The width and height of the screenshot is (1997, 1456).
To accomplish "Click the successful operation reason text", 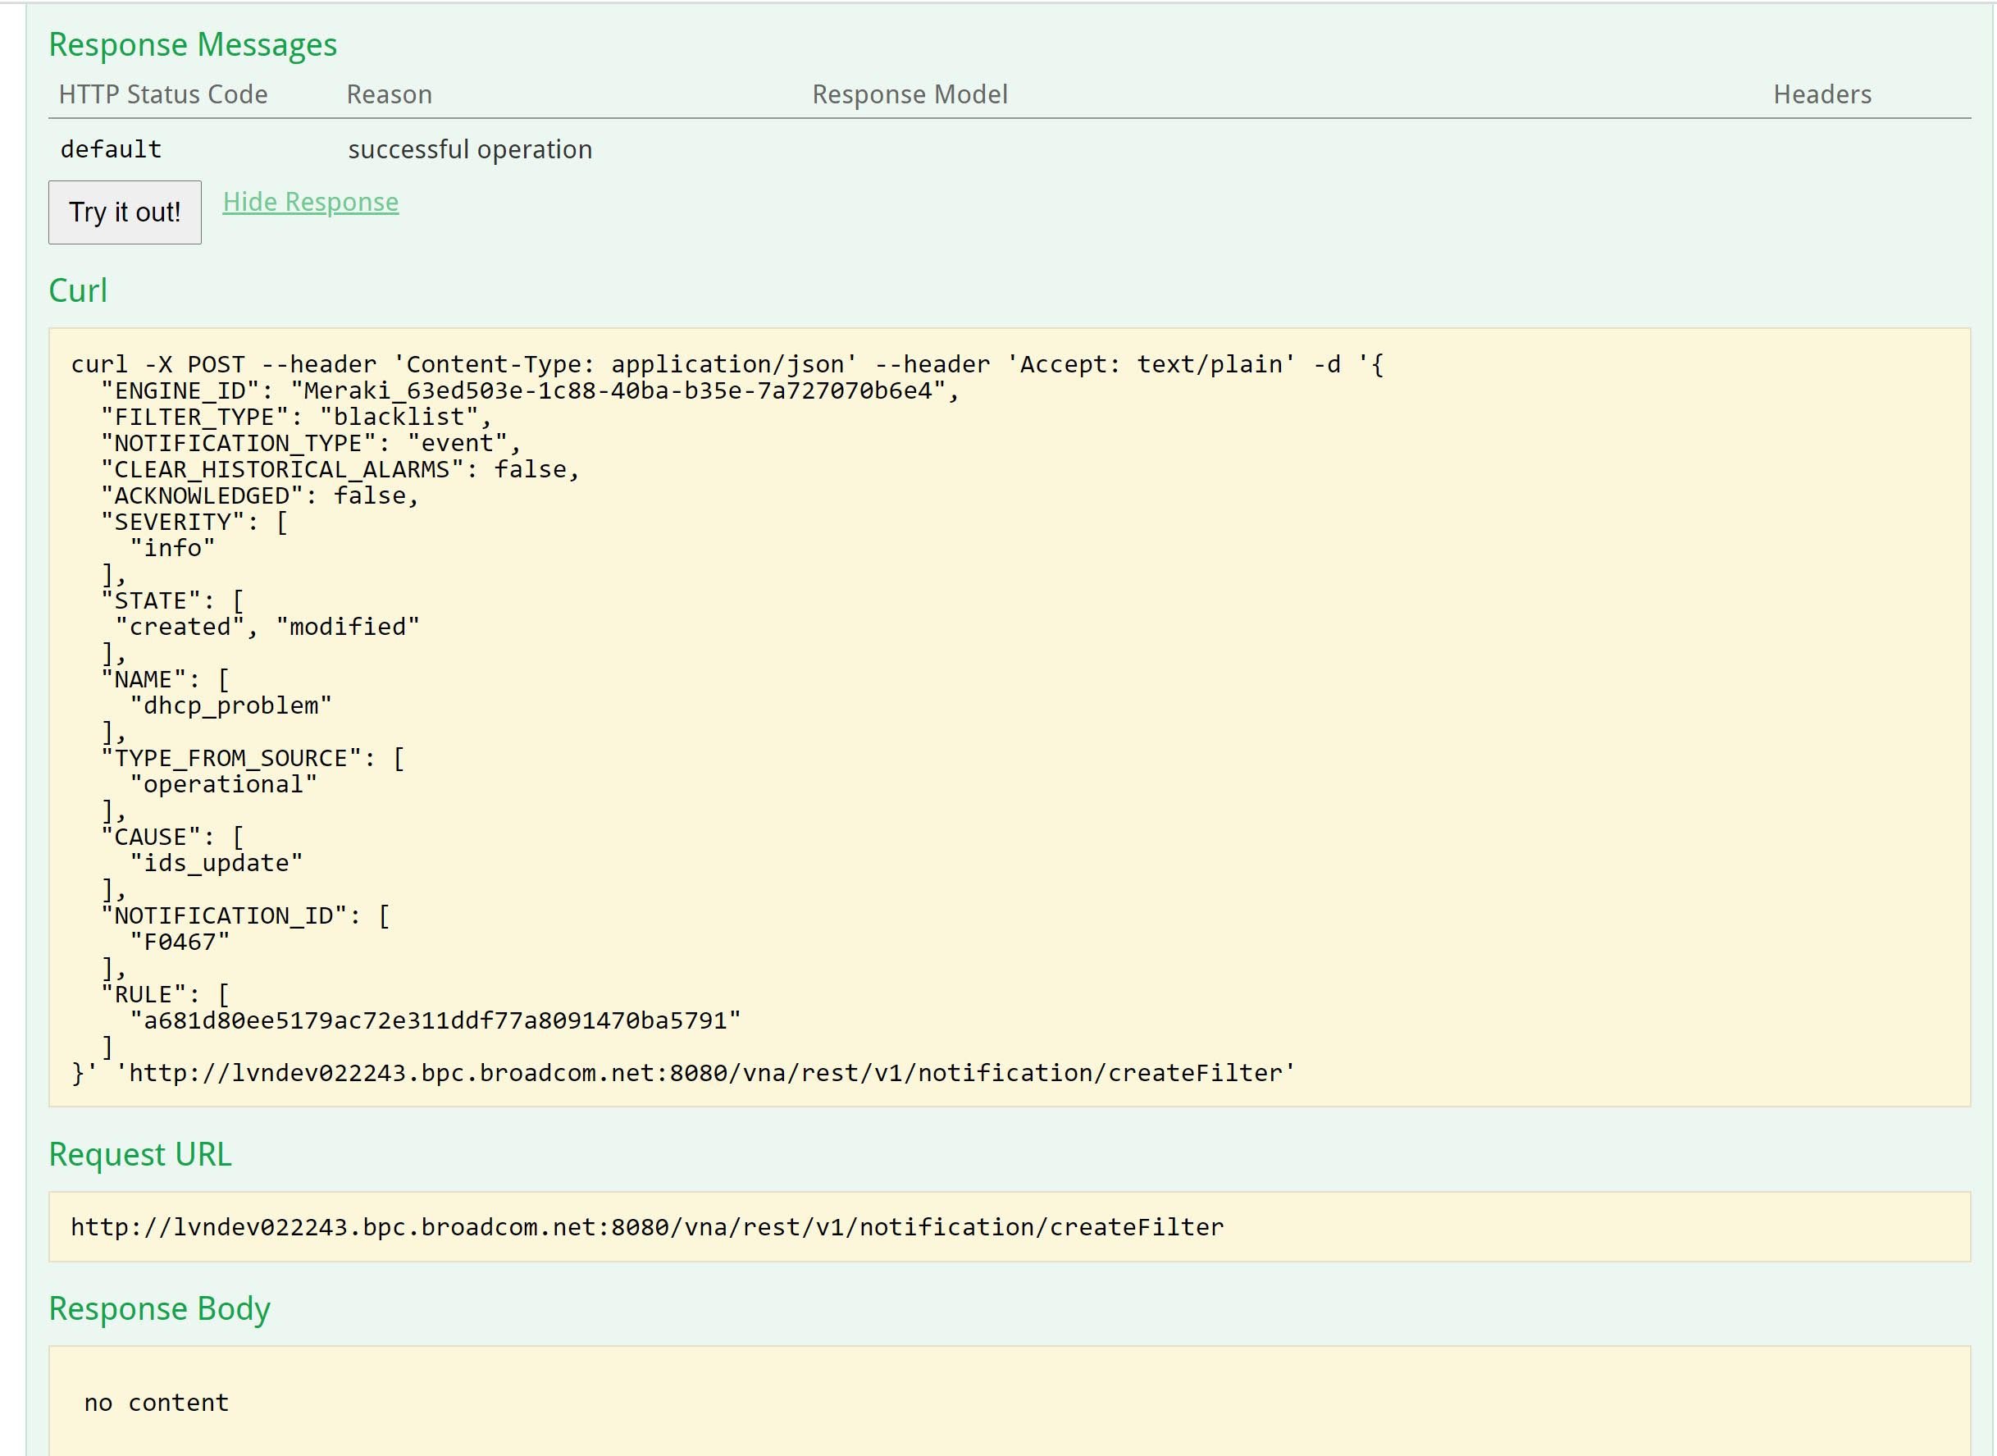I will 470,149.
